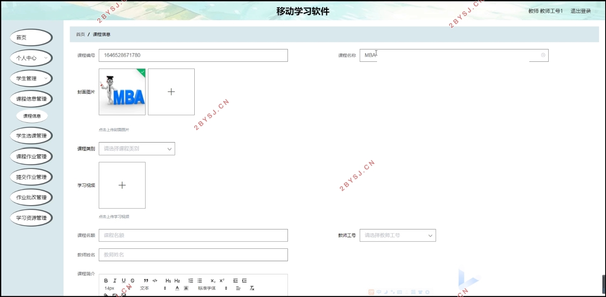Focus the 教师姓名 input field
This screenshot has width=606, height=297.
click(x=193, y=255)
